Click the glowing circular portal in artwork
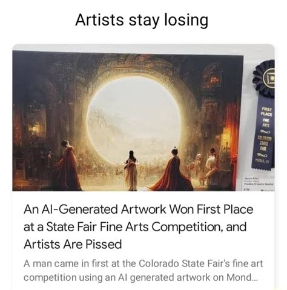Screen dimensions: 287x290 (134, 119)
